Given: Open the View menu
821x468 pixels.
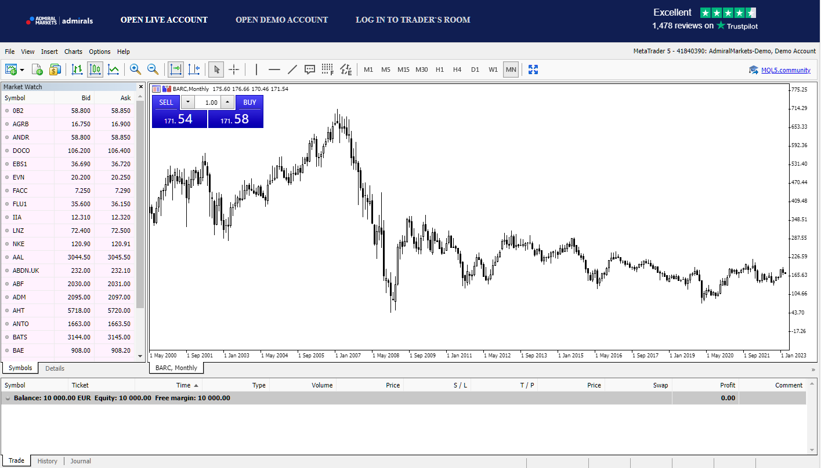Looking at the screenshot, I should (28, 52).
